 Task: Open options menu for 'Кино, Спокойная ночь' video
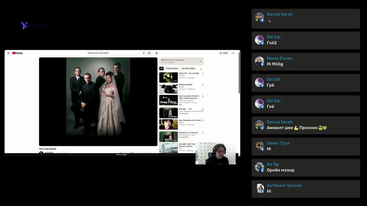203,120
